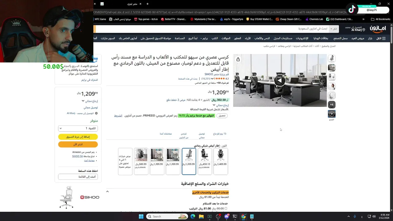
Task: Open the الشروط terms link
Action: click(x=118, y=116)
